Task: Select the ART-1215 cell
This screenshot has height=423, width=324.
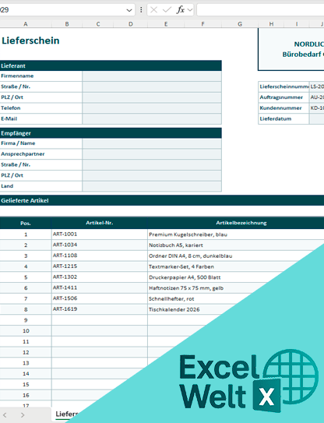Action: pyautogui.click(x=99, y=266)
